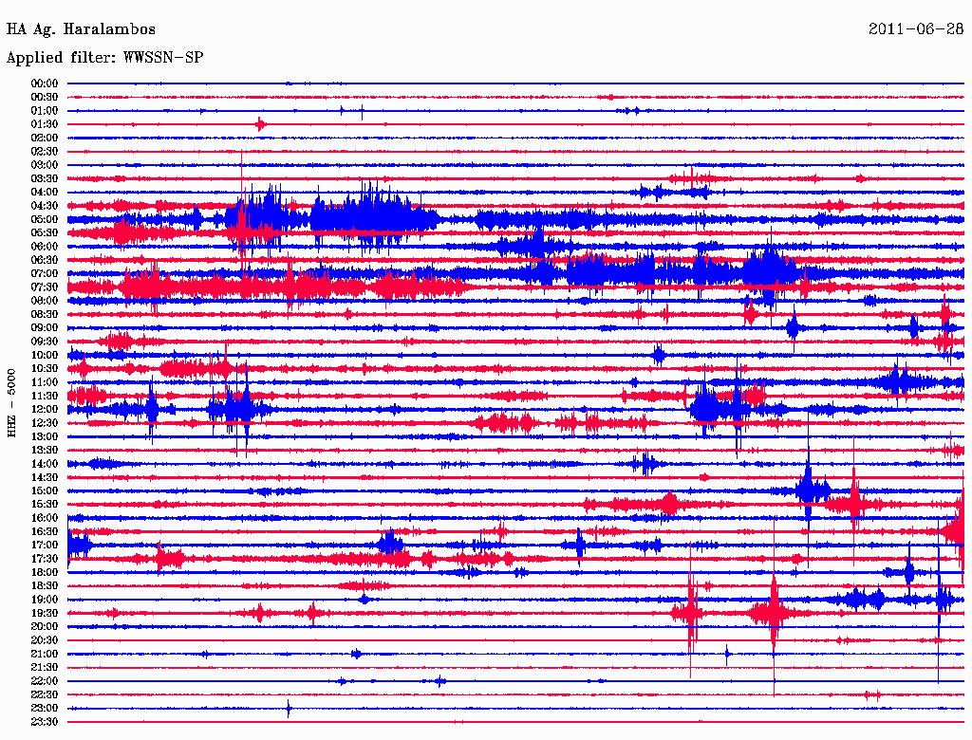Select the 19:00 time label
The width and height of the screenshot is (972, 740).
[x=45, y=600]
